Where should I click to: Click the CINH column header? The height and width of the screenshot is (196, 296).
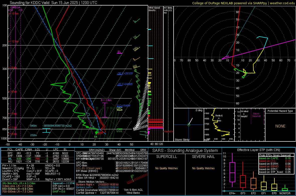click(29, 149)
